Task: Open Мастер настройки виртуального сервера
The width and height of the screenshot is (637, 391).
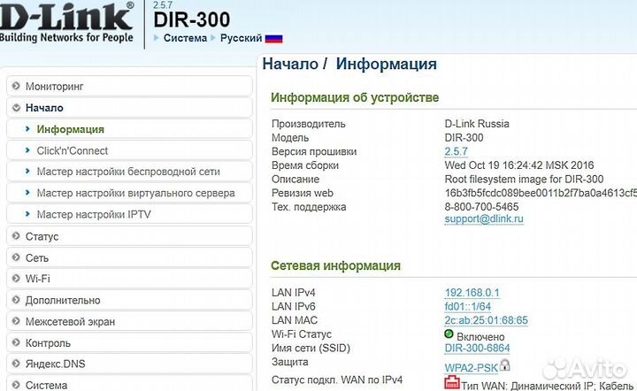Action: point(129,193)
